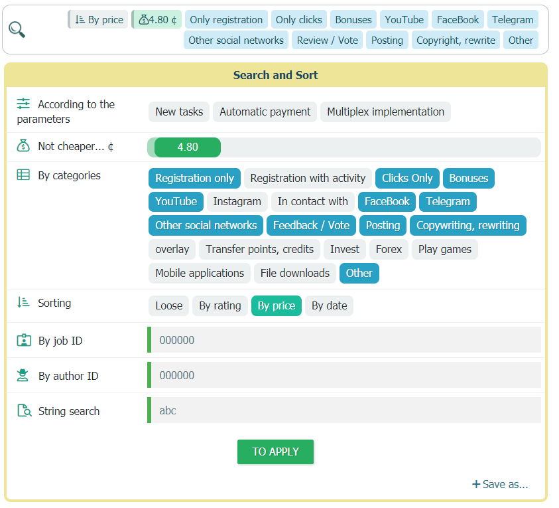Enable the Invest category
The image size is (559, 508).
pyautogui.click(x=344, y=249)
